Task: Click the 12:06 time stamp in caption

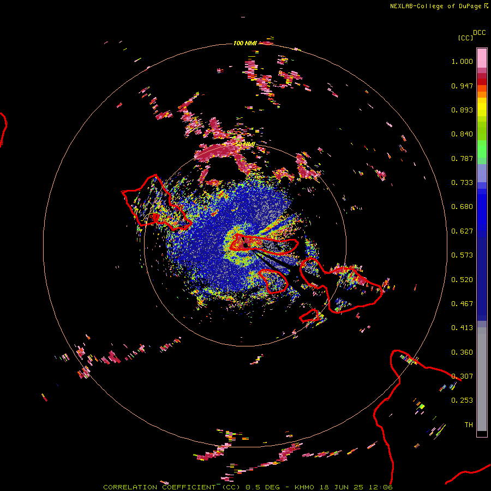Action: pos(380,487)
